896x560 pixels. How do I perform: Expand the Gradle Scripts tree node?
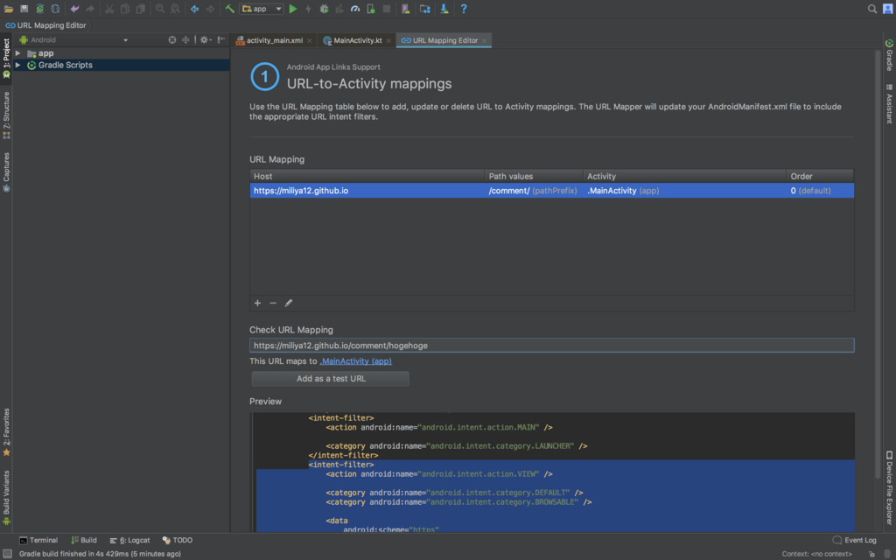click(18, 65)
